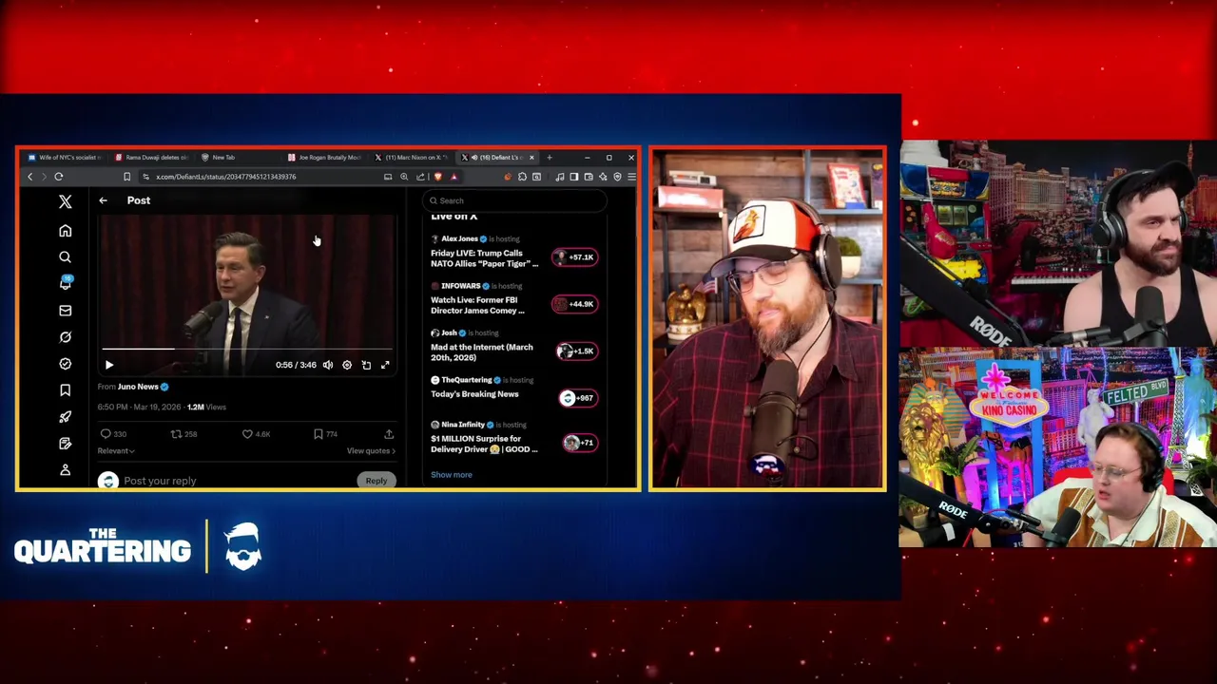The image size is (1217, 684).
Task: Open Brave VPN shield icon
Action: [x=617, y=177]
